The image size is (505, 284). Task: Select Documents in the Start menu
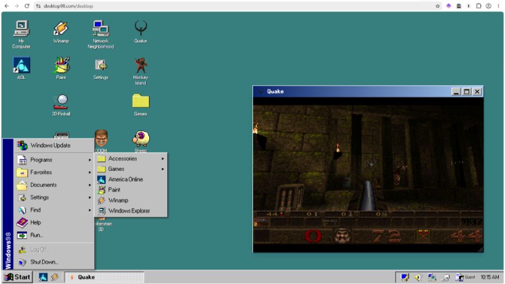[54, 185]
